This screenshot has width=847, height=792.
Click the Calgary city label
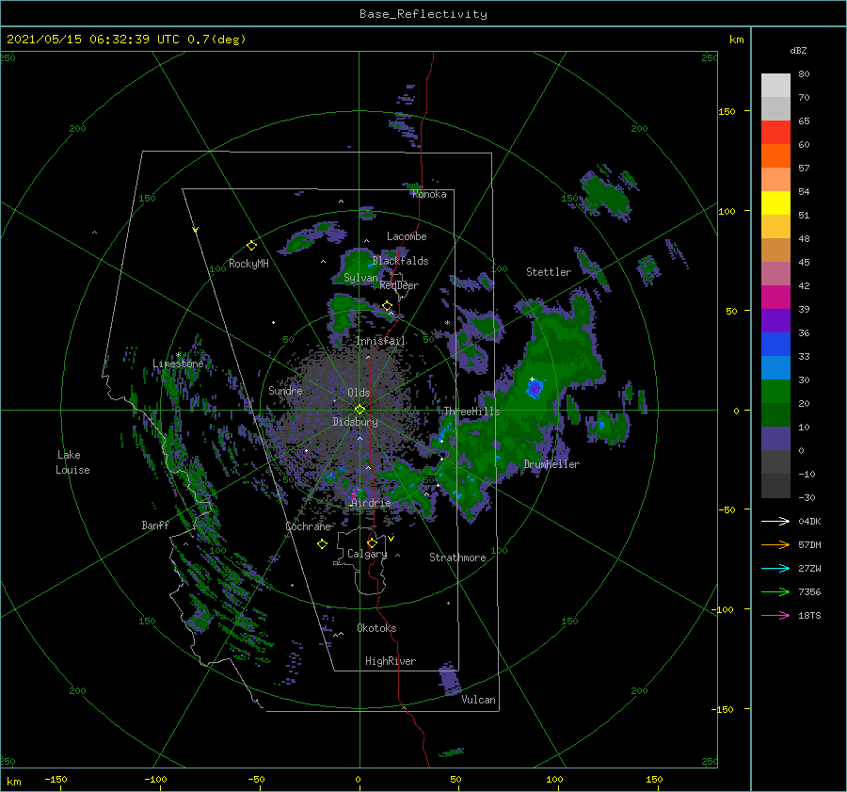pos(367,554)
